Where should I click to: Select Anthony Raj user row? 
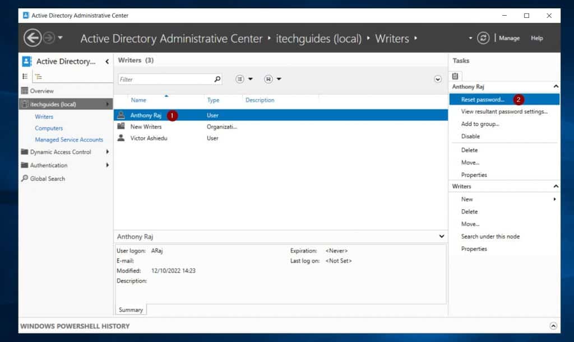280,115
